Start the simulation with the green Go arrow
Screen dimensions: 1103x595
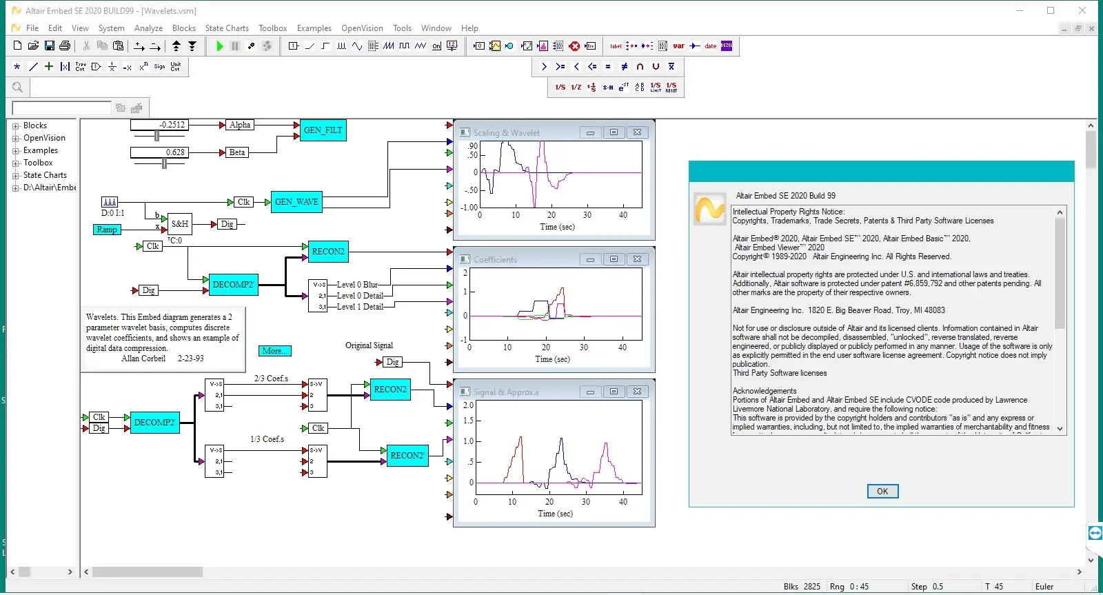[219, 46]
